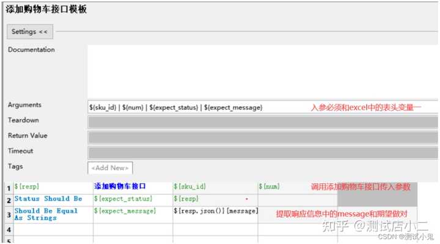
Task: Add a new tag via <Add New>
Action: [110, 168]
